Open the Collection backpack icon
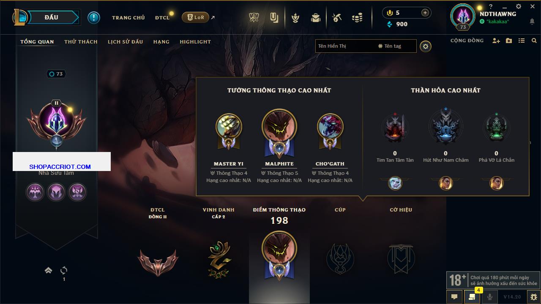Image resolution: width=541 pixels, height=304 pixels. (315, 18)
